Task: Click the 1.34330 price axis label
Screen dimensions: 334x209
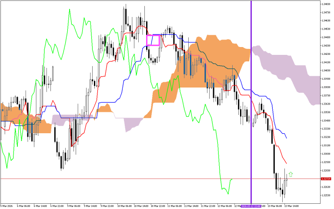Action: (x=326, y=46)
